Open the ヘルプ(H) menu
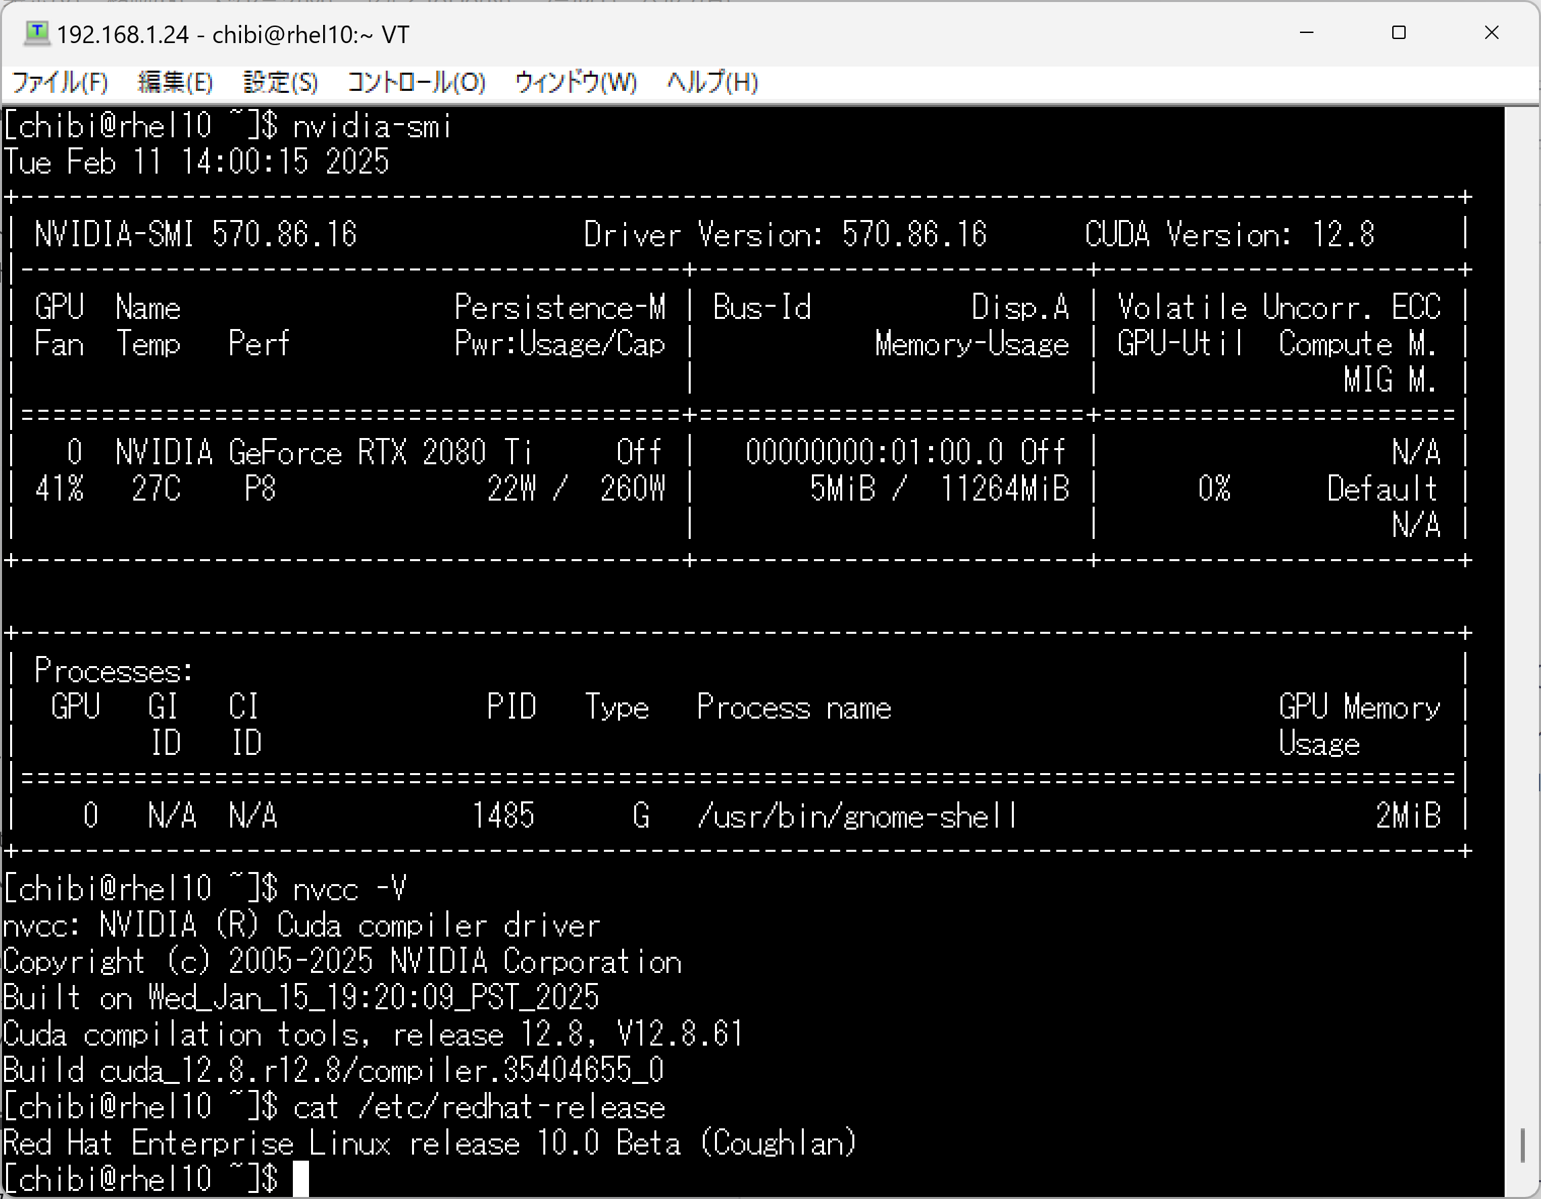The width and height of the screenshot is (1541, 1199). 712,83
